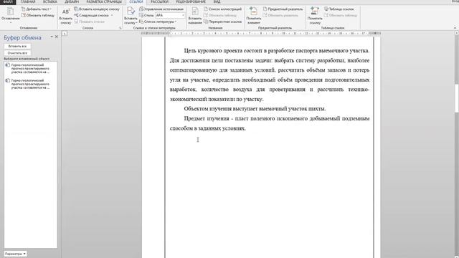Switch to the РАЗМЕТКА СТРАНИЦЫ tab

[104, 1]
